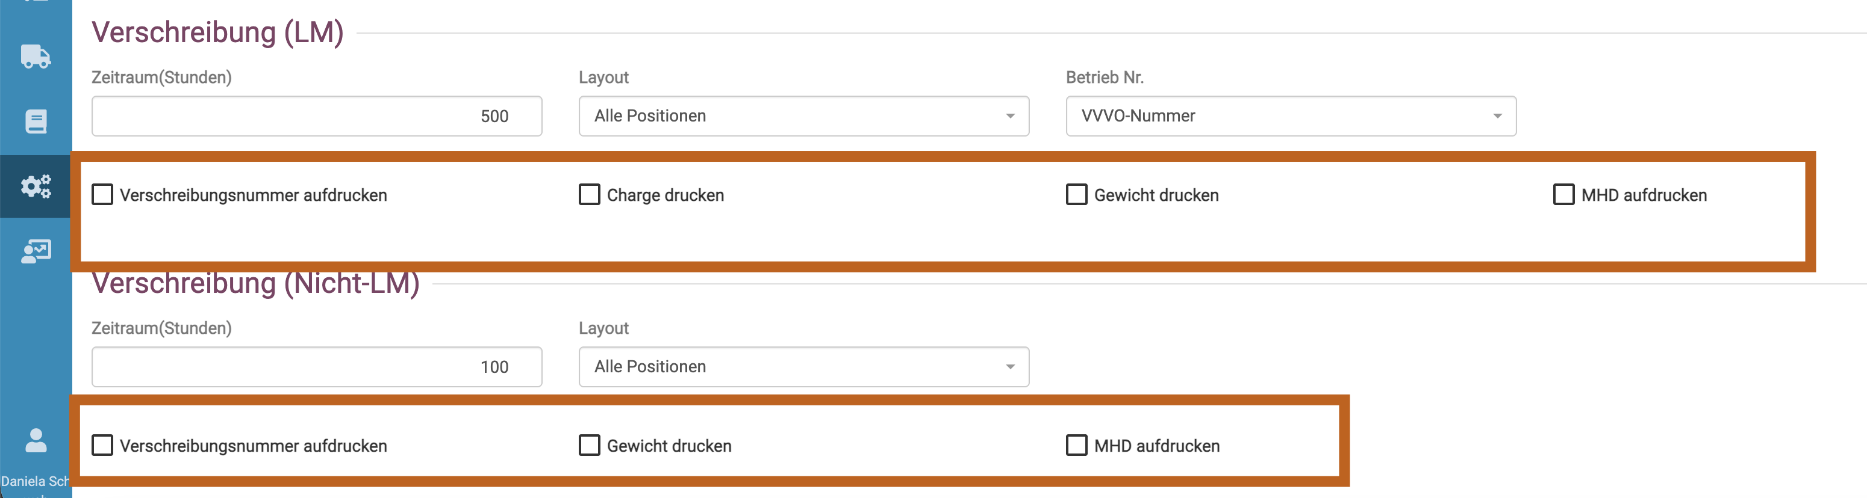Open the Nicht-LM Layout dropdown
Viewport: 1867px width, 498px height.
coord(803,367)
